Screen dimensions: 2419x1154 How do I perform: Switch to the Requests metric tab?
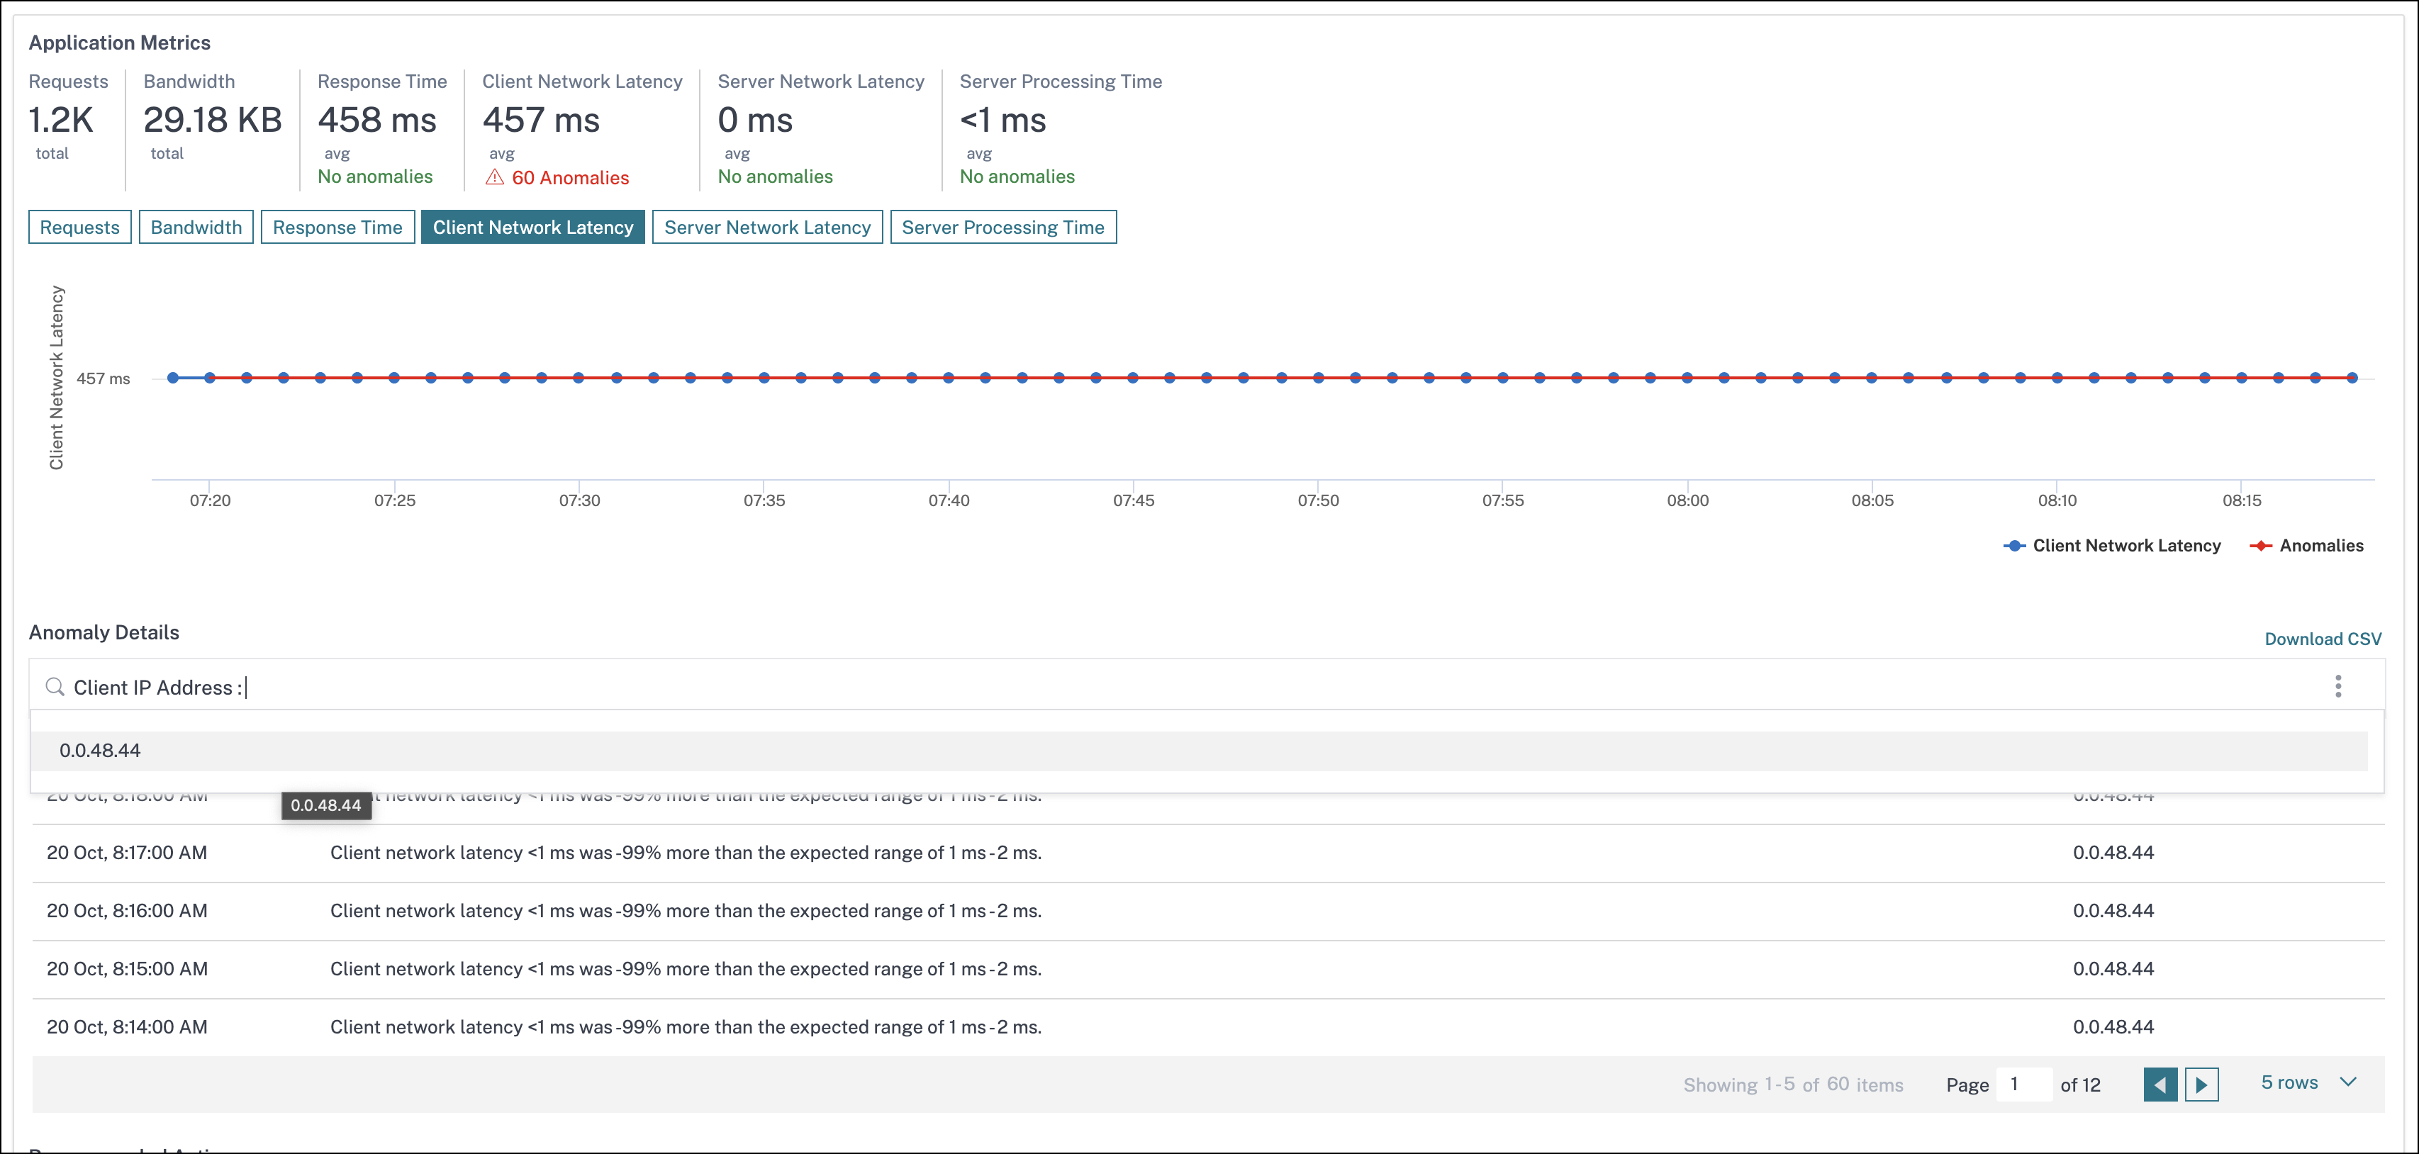(x=80, y=228)
